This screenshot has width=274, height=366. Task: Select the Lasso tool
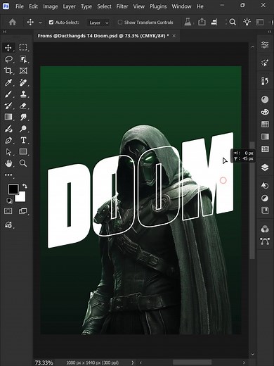pos(8,59)
